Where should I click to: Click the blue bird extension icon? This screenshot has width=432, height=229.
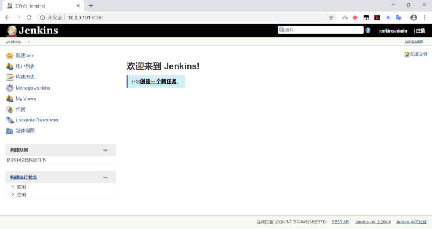coord(388,17)
